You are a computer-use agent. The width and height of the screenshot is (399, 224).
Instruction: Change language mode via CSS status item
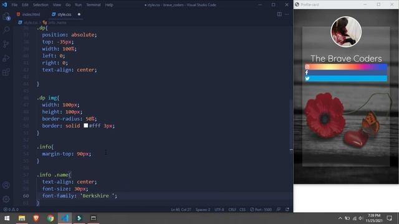click(243, 210)
